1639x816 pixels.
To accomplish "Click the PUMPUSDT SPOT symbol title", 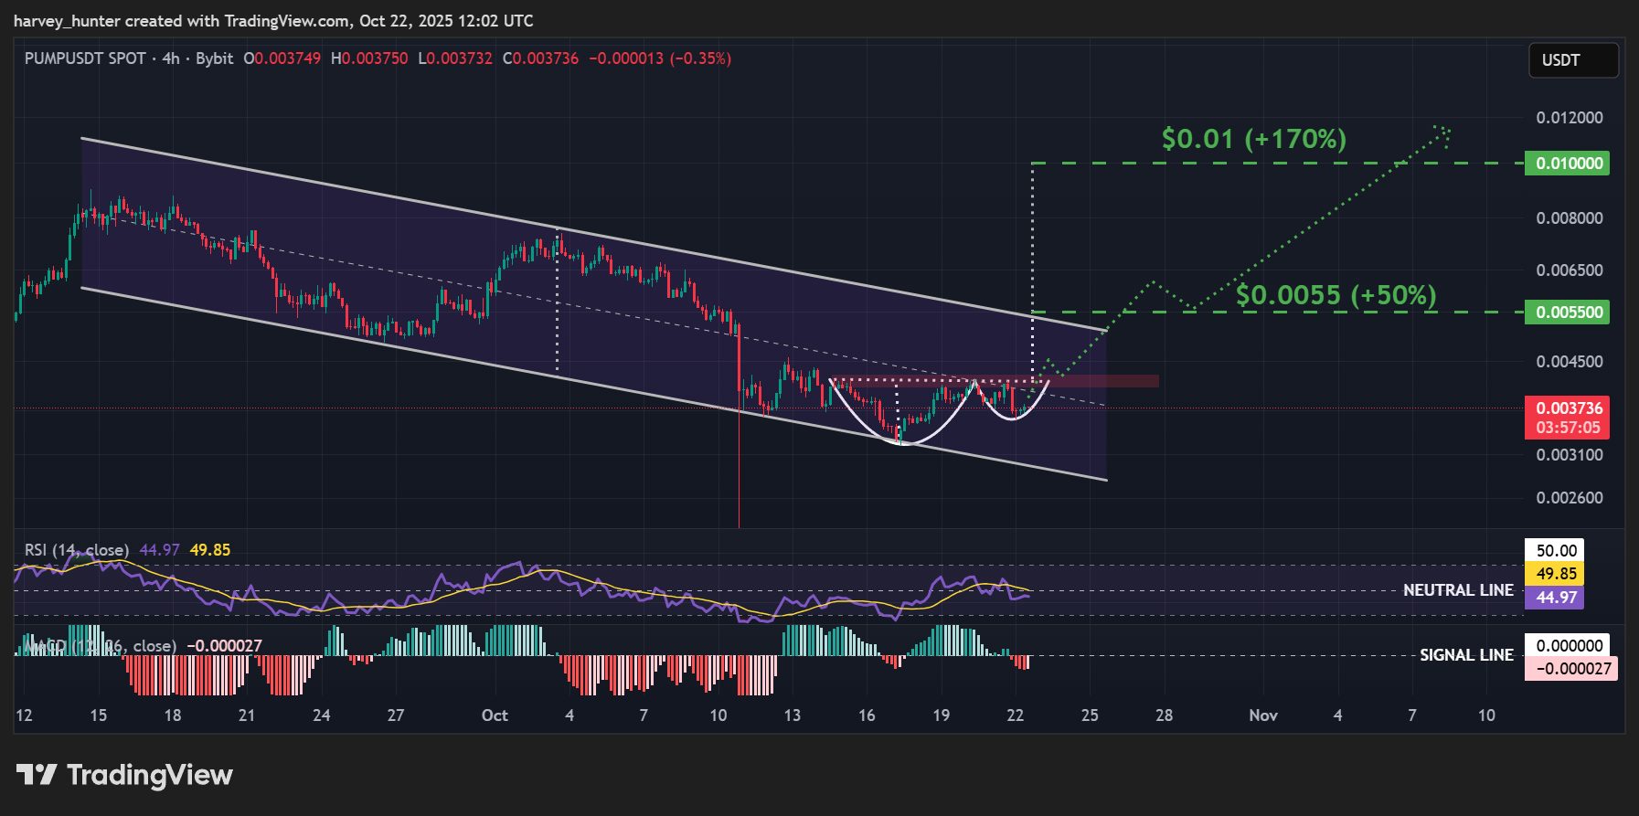I will click(x=85, y=58).
